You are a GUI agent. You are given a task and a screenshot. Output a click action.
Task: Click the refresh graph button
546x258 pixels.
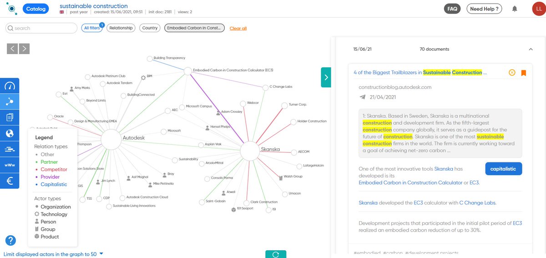pos(276,254)
